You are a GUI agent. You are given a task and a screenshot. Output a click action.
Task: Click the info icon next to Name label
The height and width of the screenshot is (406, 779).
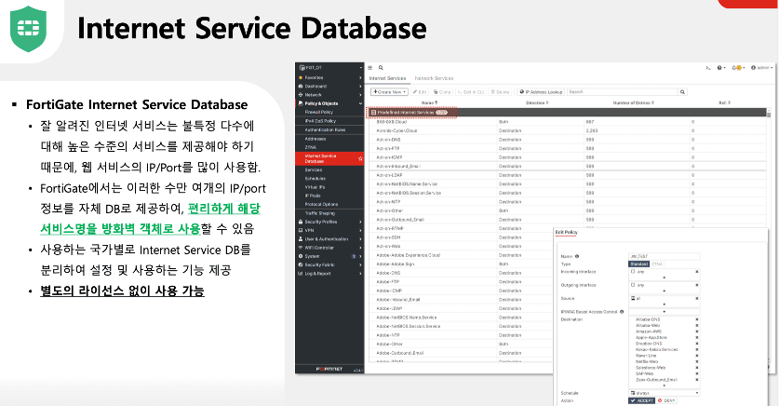coord(577,256)
